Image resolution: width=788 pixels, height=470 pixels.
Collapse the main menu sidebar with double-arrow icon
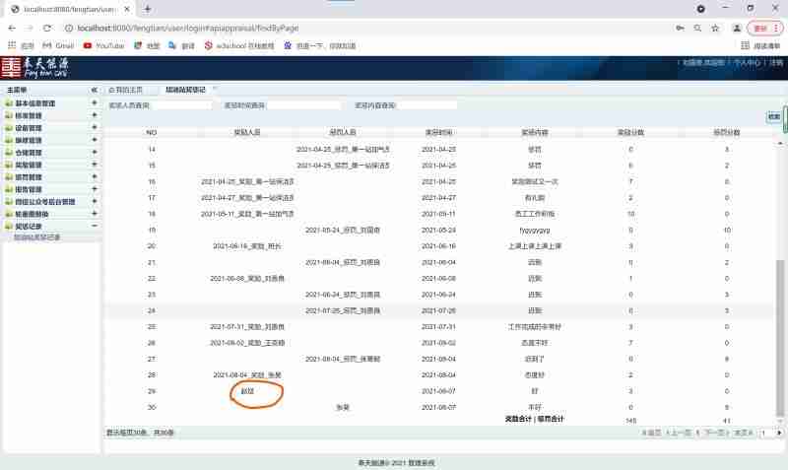click(x=94, y=90)
